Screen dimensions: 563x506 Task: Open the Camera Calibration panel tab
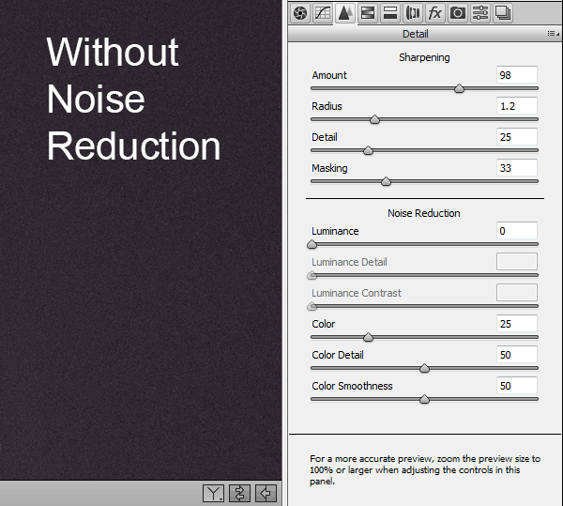(458, 13)
